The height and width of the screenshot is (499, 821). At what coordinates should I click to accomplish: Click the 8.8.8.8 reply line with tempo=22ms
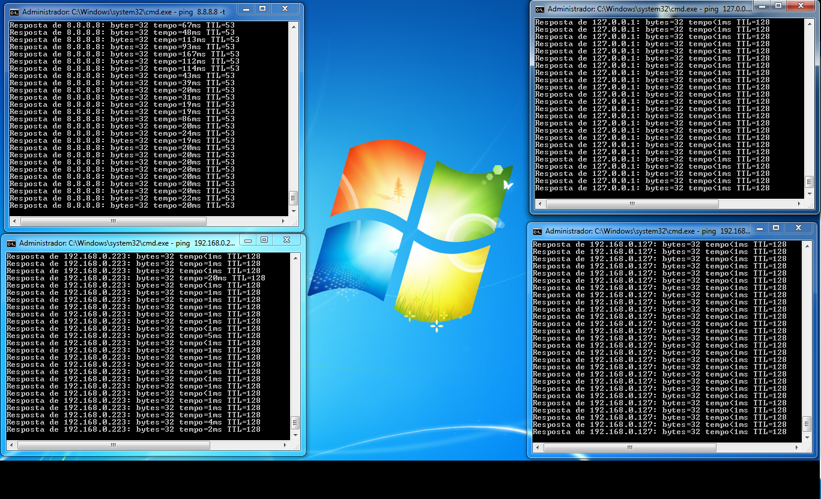tap(122, 198)
